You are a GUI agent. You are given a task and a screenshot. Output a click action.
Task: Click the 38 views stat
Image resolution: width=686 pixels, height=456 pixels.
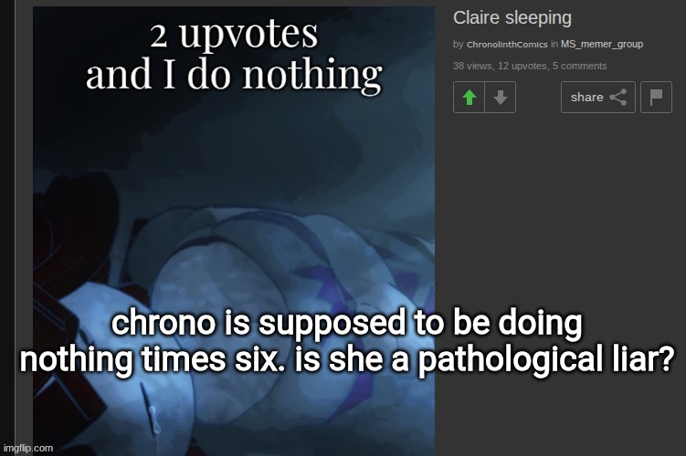(472, 66)
